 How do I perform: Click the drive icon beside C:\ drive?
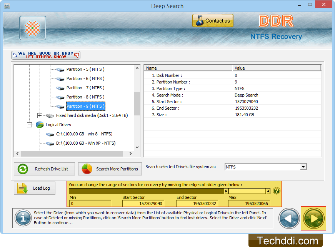point(50,134)
